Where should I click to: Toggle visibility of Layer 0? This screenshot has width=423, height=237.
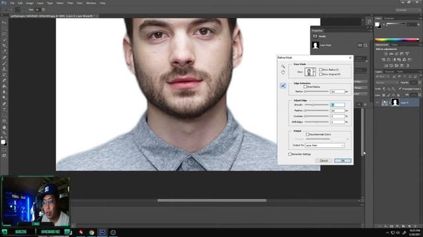click(377, 103)
